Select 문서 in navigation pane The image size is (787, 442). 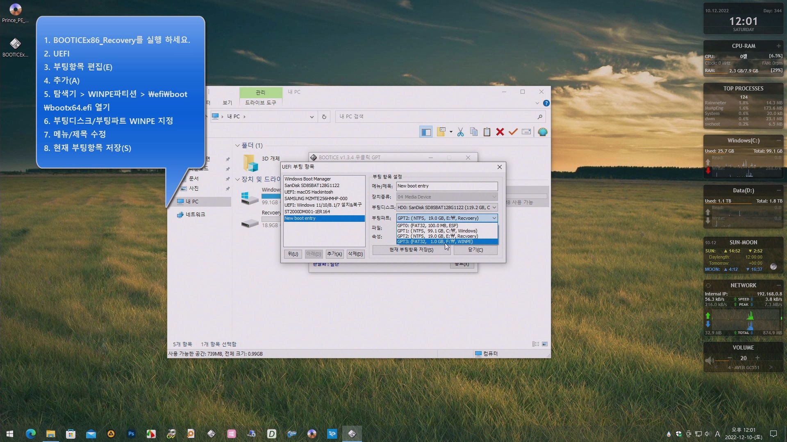(193, 179)
